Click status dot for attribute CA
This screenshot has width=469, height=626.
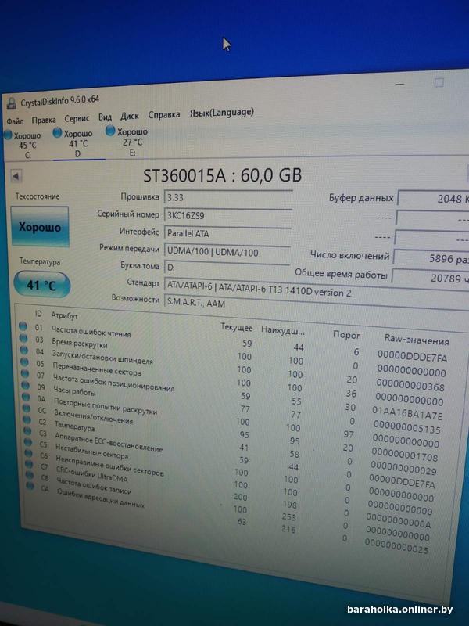(30, 486)
